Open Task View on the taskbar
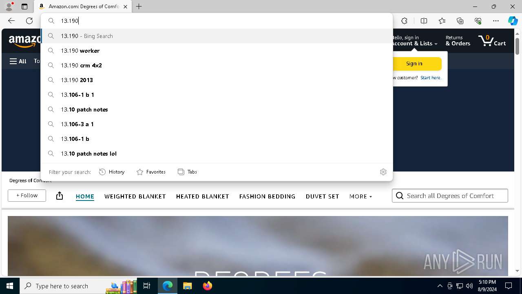Image resolution: width=522 pixels, height=294 pixels. [147, 286]
